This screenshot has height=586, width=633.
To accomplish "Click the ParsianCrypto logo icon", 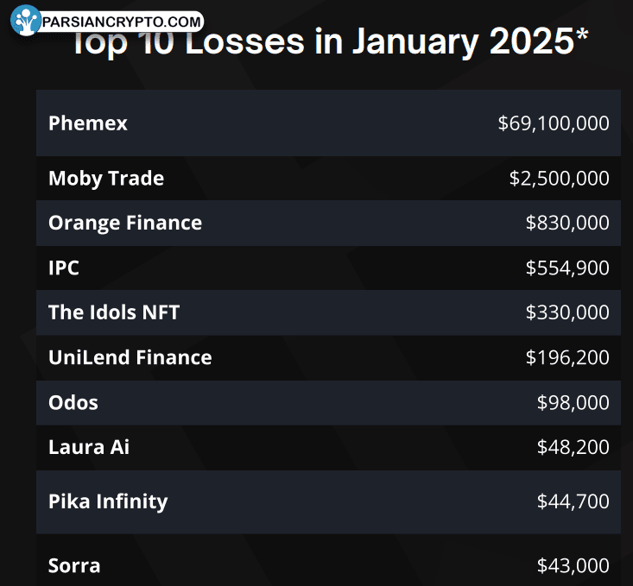I will coord(25,20).
